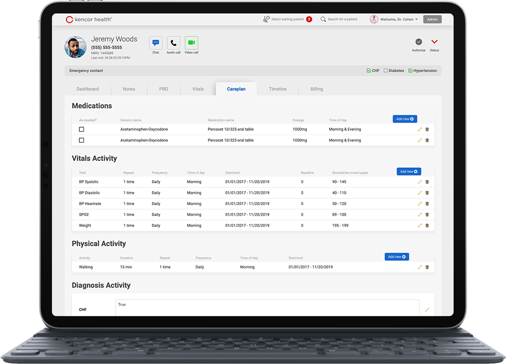Click Dr. Cohen's avatar icon
Image resolution: width=506 pixels, height=364 pixels.
(x=374, y=19)
